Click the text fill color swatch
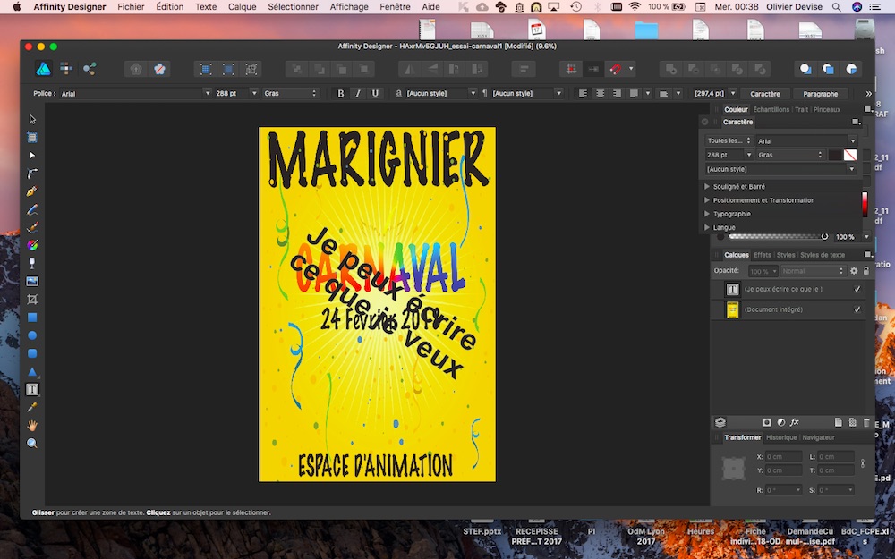 (x=835, y=155)
